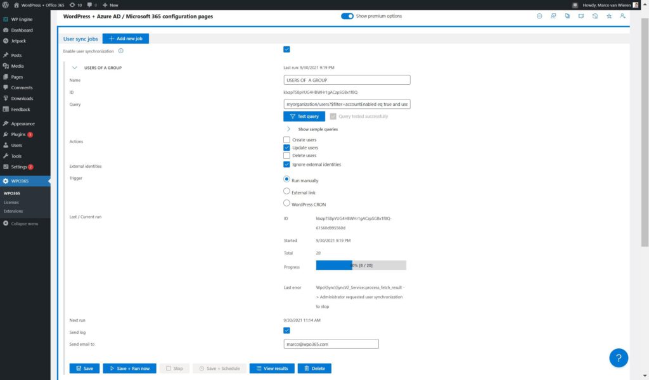Image resolution: width=649 pixels, height=380 pixels.
Task: Click the person icon in header toolbar
Action: click(x=622, y=16)
